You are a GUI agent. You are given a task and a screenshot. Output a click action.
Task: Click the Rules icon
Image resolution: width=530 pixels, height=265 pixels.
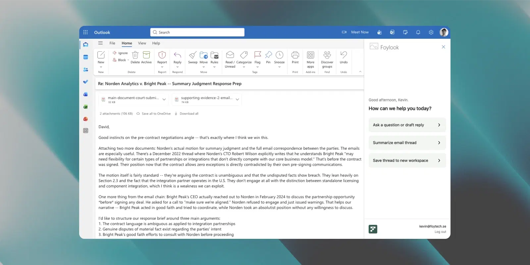coord(214,55)
